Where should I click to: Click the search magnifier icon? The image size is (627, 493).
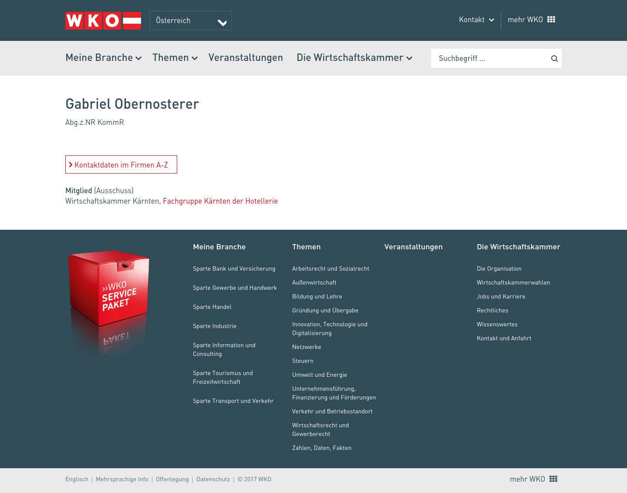[554, 58]
